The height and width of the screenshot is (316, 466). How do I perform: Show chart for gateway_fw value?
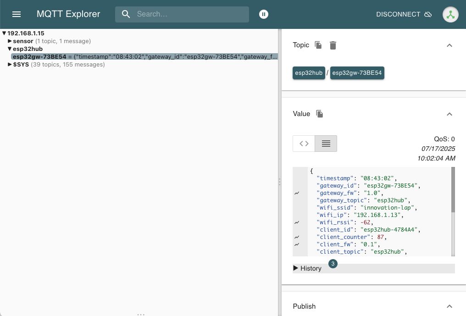[297, 193]
